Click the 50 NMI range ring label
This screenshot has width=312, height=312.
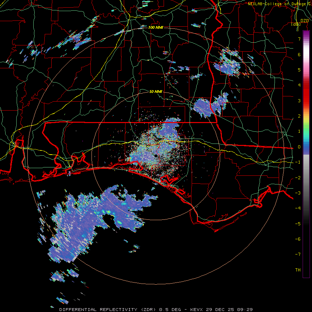[x=156, y=92]
